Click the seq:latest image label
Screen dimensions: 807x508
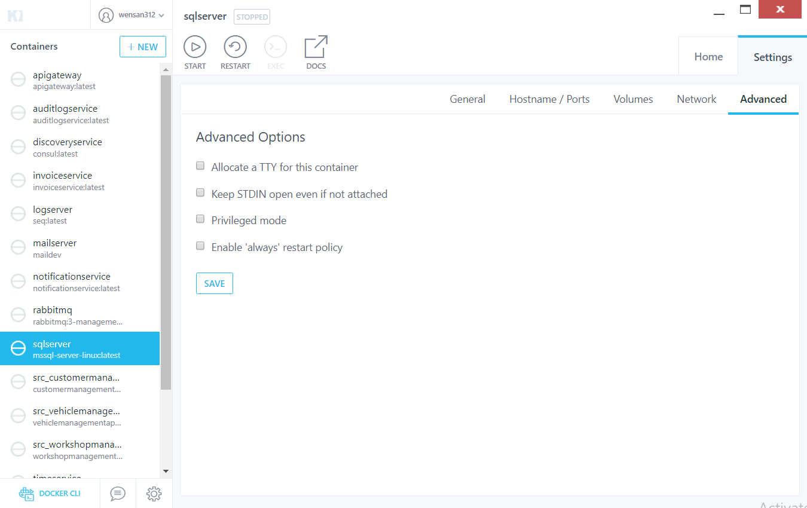click(x=50, y=221)
